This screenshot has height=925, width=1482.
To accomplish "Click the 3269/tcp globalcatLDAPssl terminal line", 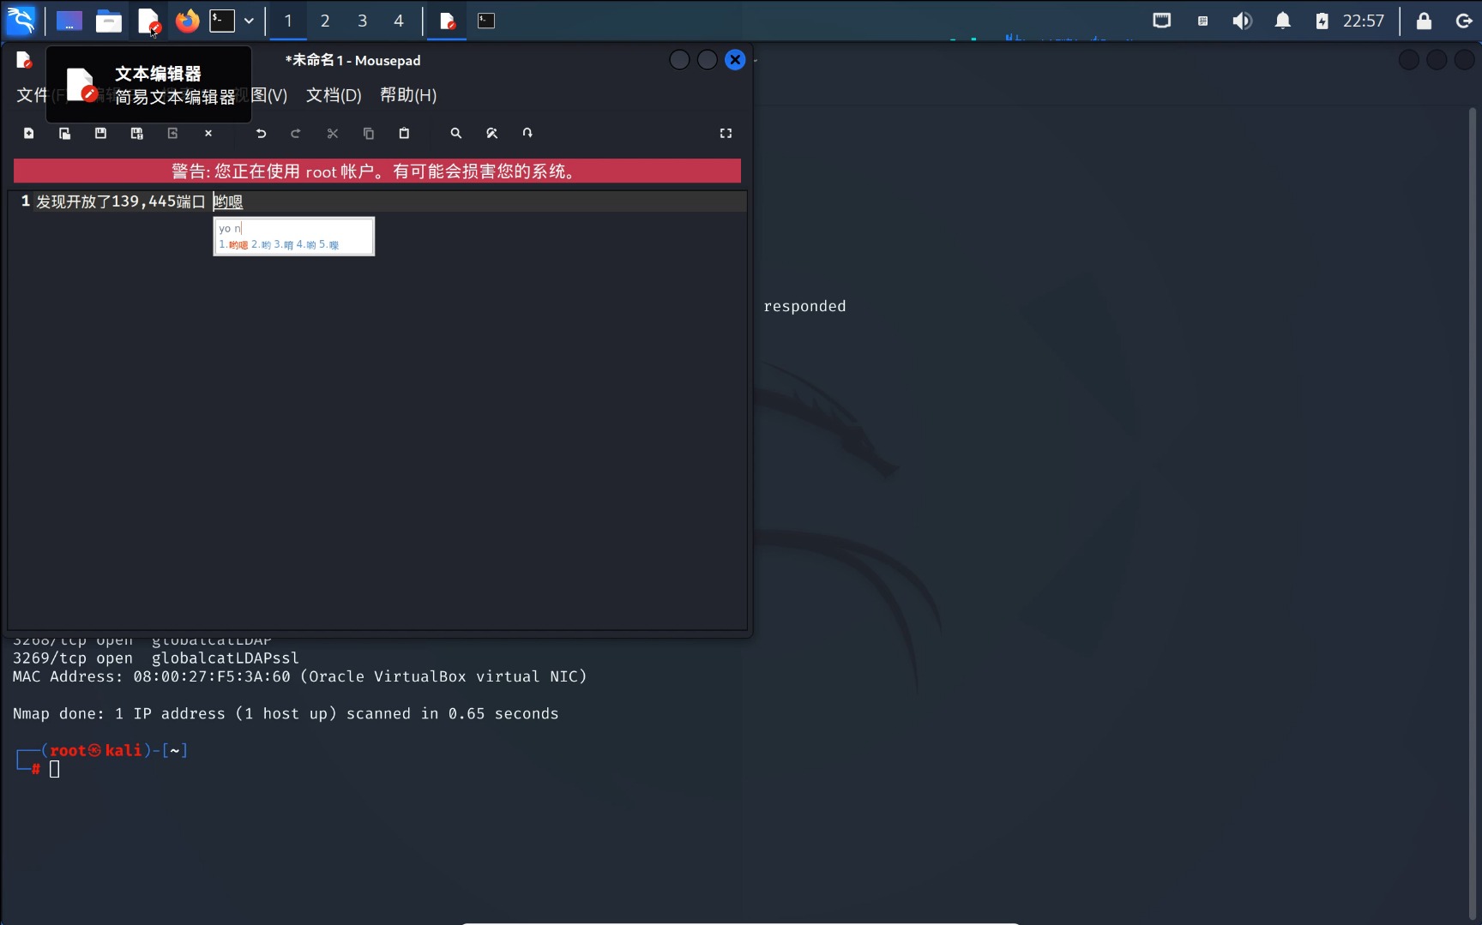I will pos(156,658).
